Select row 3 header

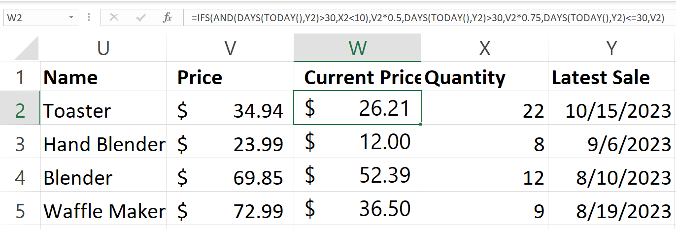[x=20, y=144]
